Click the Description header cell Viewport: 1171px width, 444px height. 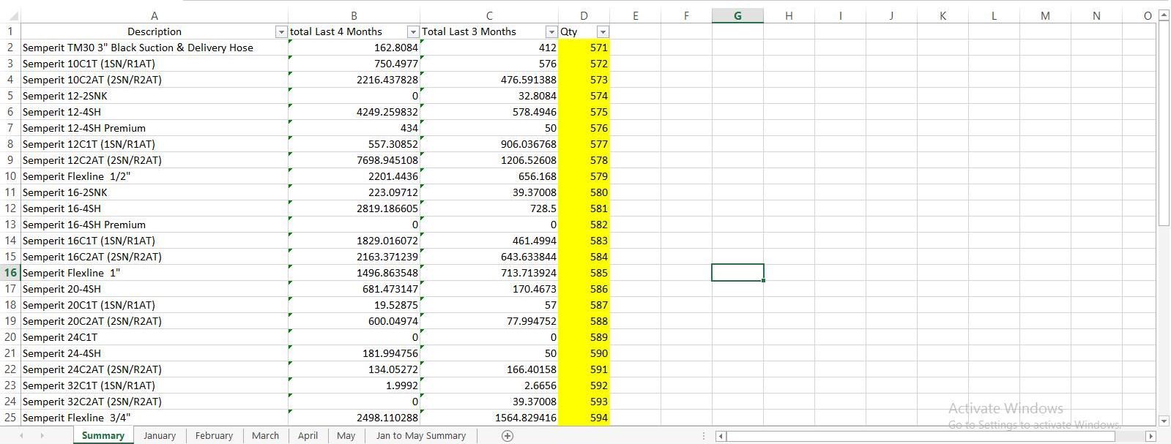pyautogui.click(x=154, y=31)
